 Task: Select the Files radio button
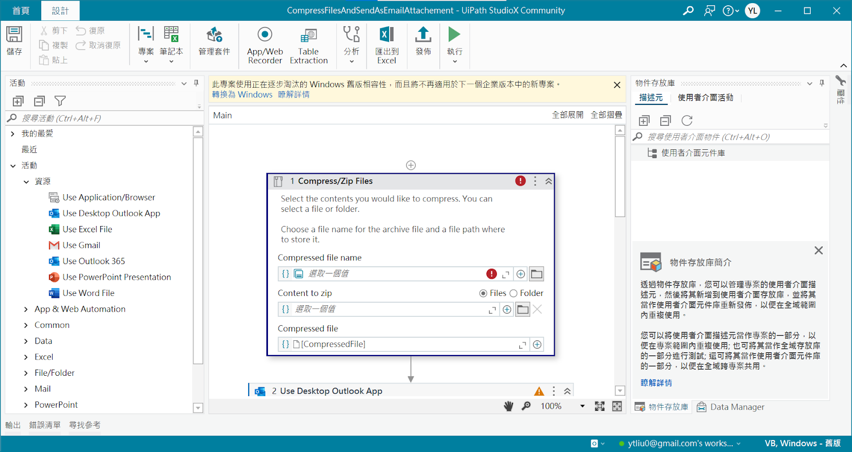(x=483, y=293)
